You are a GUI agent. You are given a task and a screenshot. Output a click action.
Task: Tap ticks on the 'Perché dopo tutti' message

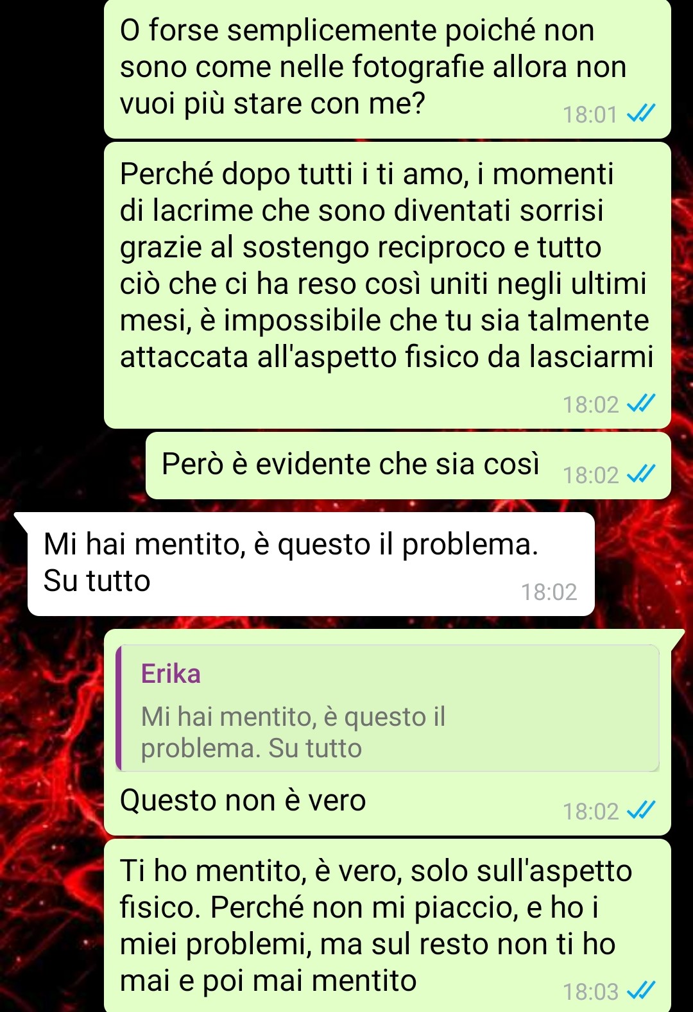(640, 404)
